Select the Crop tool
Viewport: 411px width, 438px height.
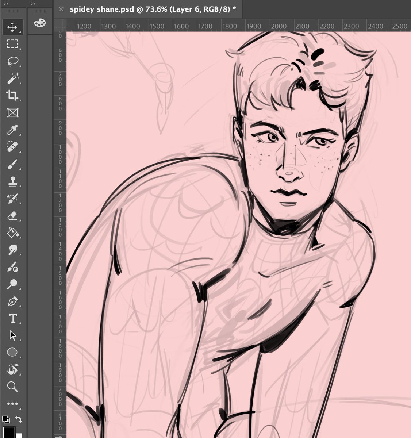(12, 96)
